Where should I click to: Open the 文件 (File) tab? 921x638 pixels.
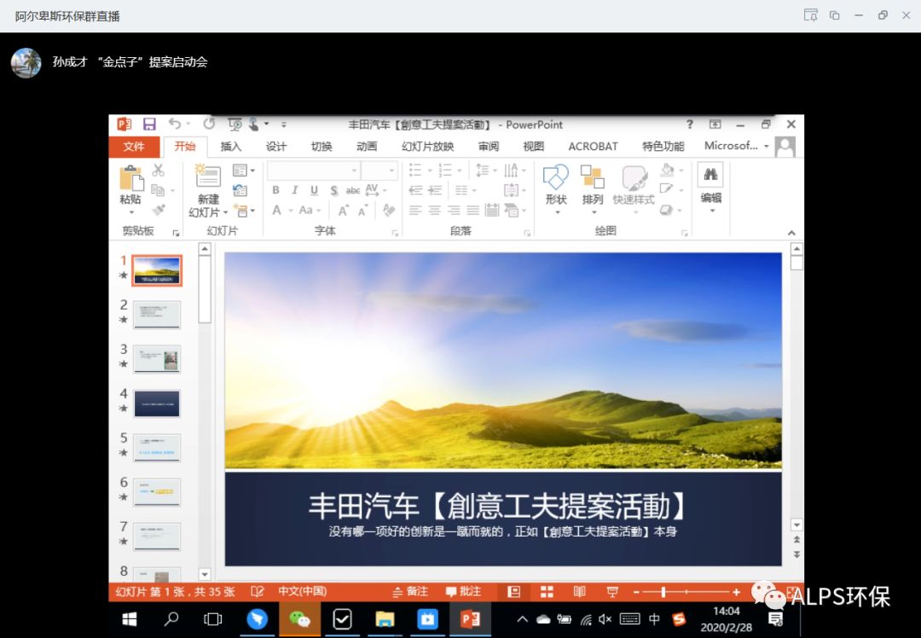point(134,147)
